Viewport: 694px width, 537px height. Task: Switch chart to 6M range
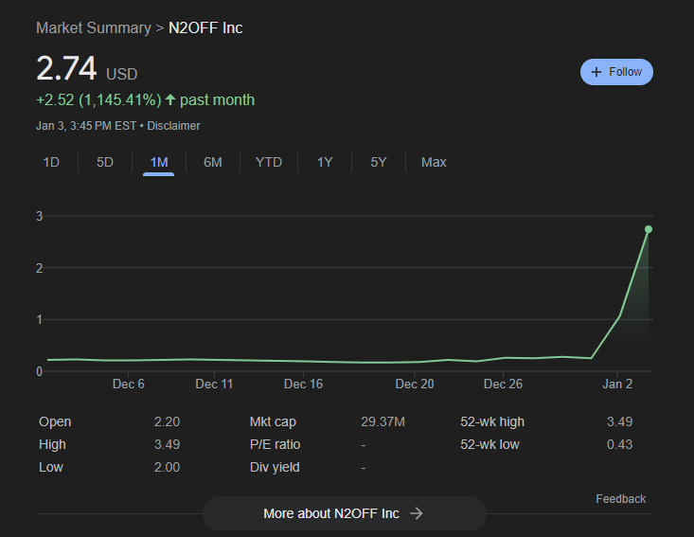tap(213, 162)
